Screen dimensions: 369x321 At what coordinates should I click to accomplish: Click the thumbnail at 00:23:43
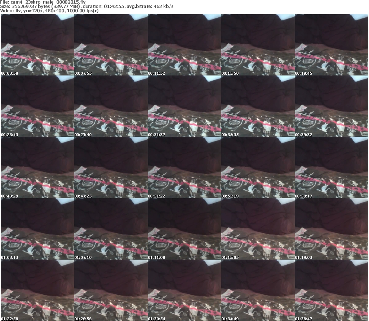click(37, 106)
